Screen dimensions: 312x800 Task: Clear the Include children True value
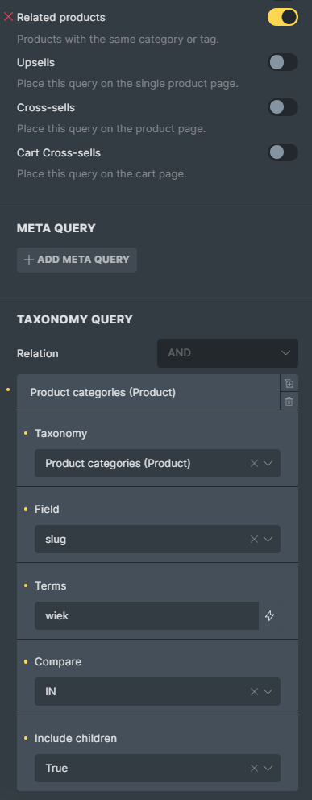coord(254,768)
